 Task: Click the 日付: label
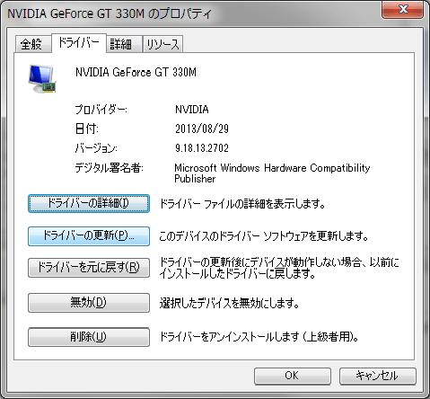click(87, 129)
